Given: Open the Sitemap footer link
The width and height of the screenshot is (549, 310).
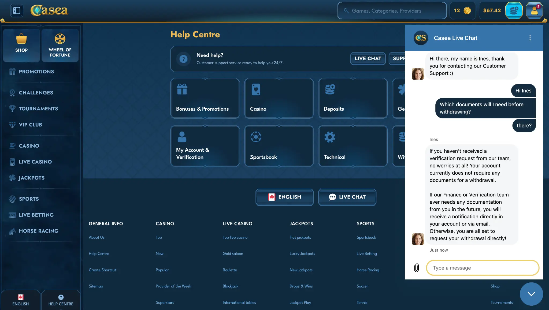Looking at the screenshot, I should tap(96, 286).
